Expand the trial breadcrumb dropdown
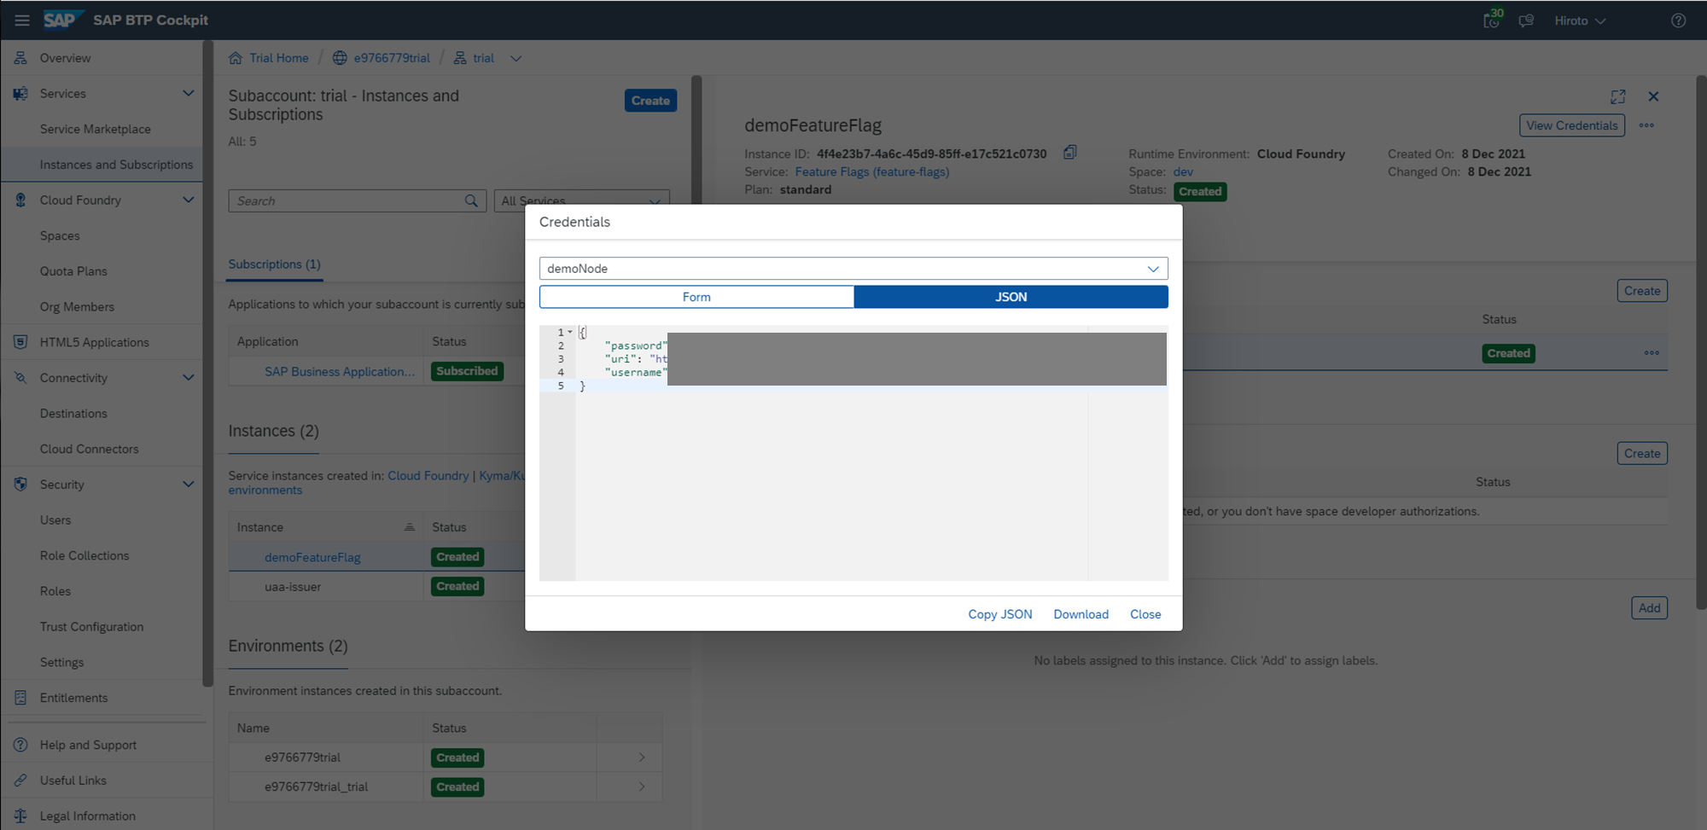 [516, 58]
